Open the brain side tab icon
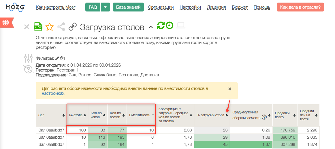 (x=5, y=22)
